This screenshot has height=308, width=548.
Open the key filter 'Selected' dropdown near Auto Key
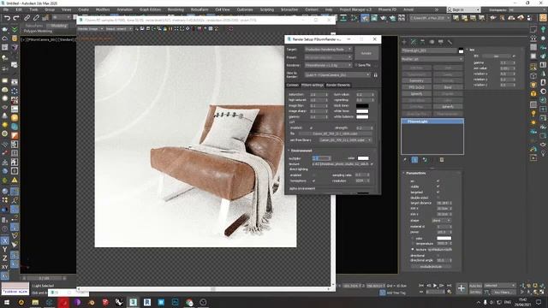click(500, 286)
